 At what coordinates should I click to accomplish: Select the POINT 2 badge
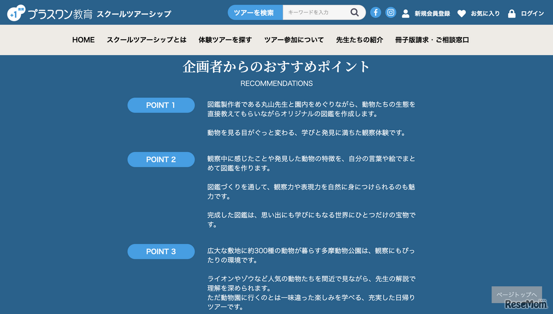coord(161,159)
